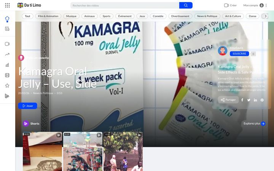The width and height of the screenshot is (274, 171).
Task: Open the sidebar video camera icon
Action: (7, 44)
